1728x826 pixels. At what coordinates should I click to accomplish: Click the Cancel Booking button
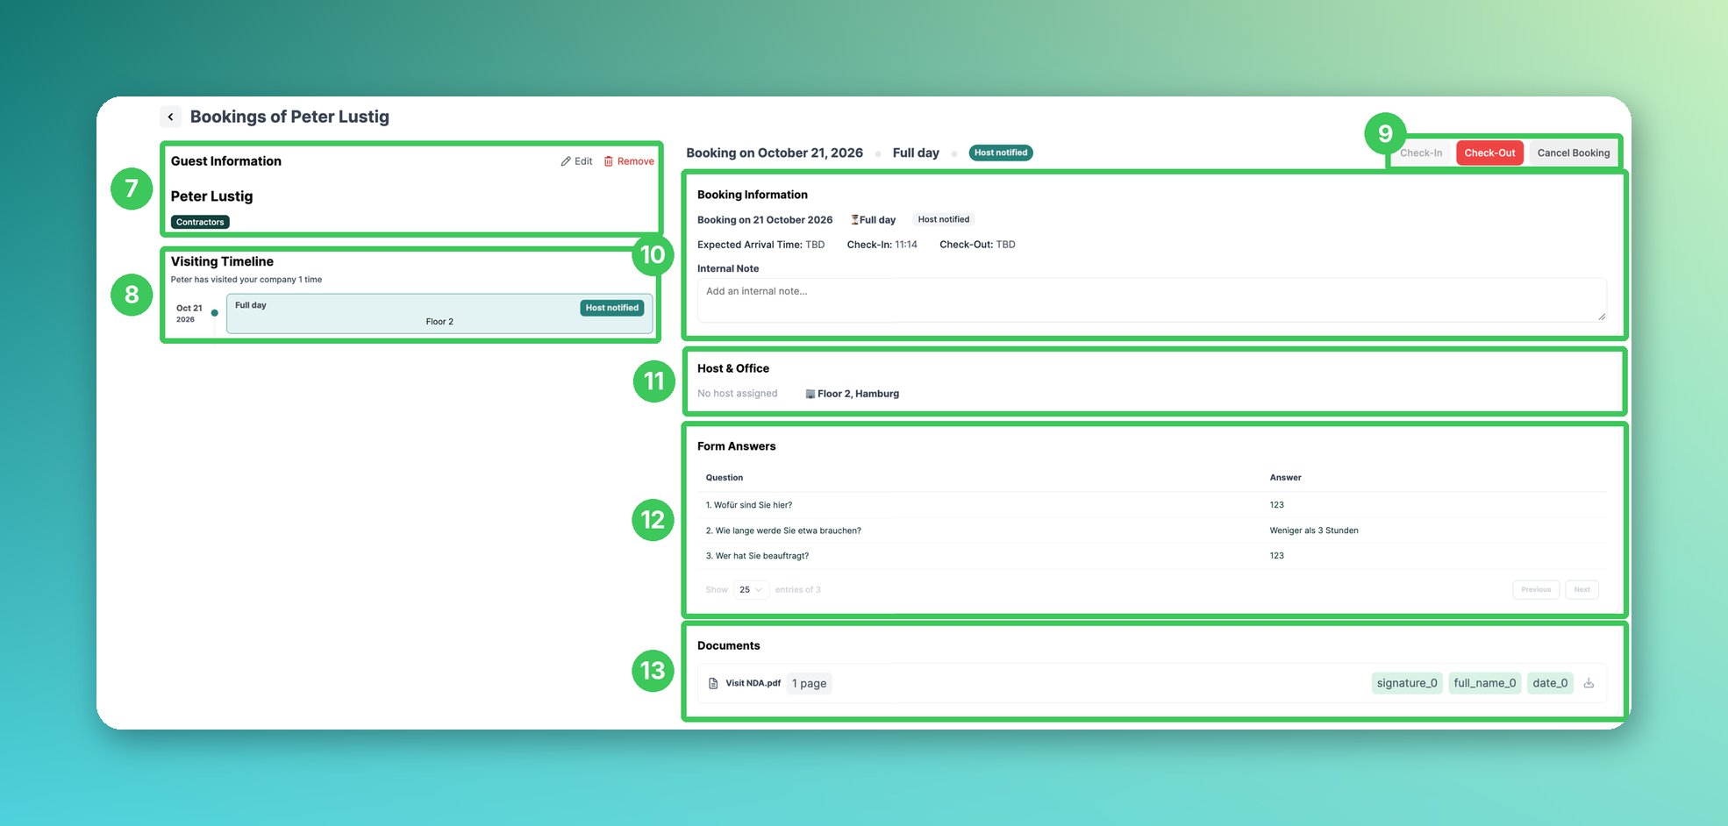pos(1573,153)
